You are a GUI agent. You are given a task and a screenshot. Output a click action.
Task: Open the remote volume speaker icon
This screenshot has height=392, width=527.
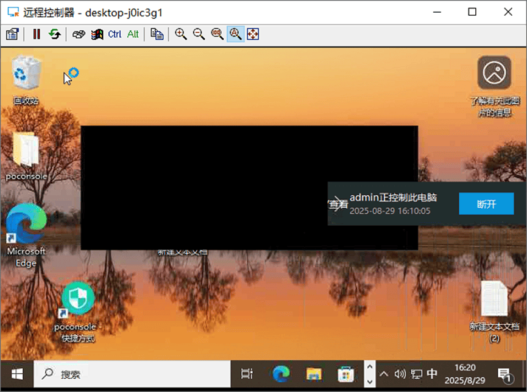click(x=400, y=374)
